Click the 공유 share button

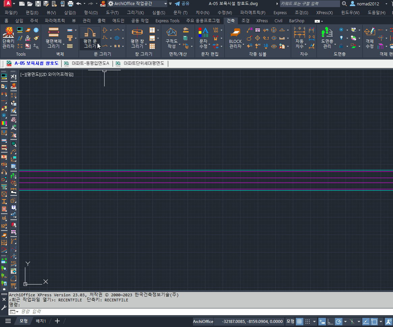pyautogui.click(x=182, y=4)
